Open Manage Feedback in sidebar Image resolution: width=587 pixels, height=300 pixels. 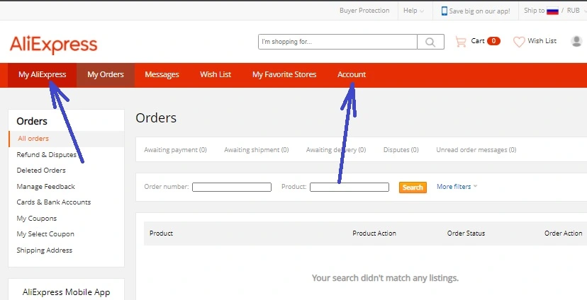click(x=45, y=186)
